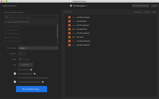This screenshot has height=99, width=159.
Task: Uncheck List VM details in run order
Action: click(69, 21)
